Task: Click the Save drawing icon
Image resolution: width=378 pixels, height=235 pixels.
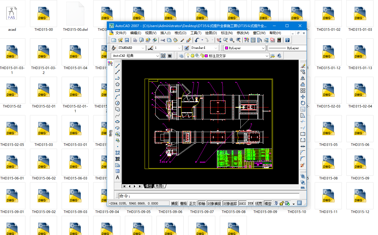Action: pyautogui.click(x=127, y=40)
